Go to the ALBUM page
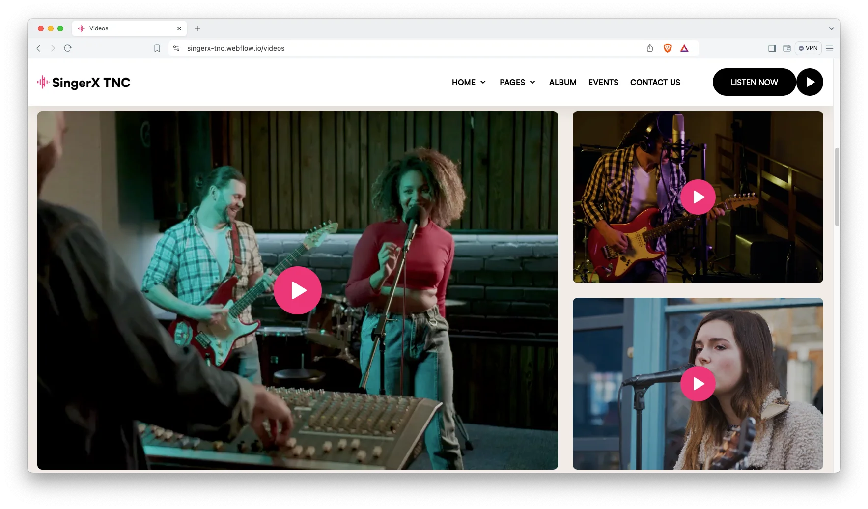Screen dimensions: 868x509 click(x=562, y=82)
